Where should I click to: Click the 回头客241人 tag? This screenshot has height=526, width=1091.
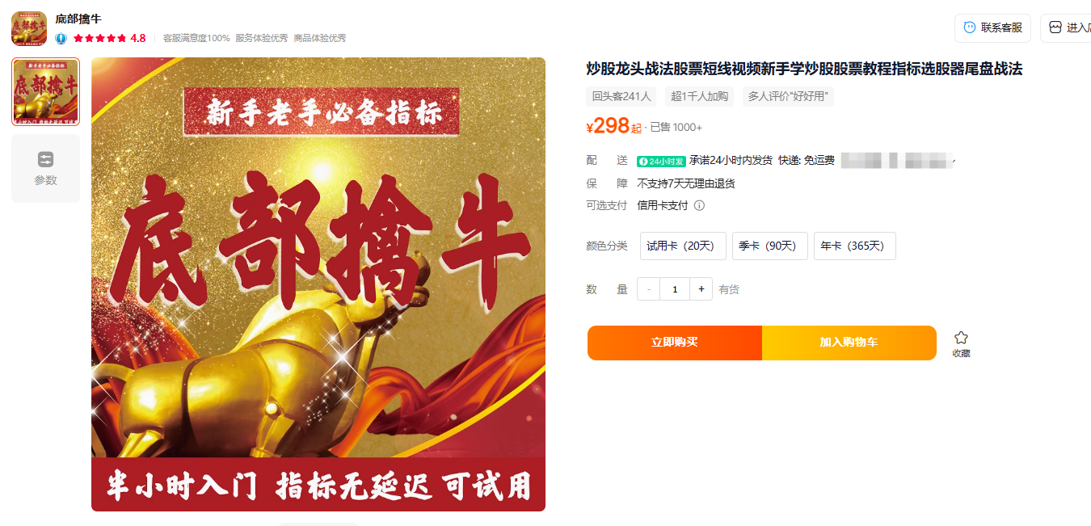coord(621,96)
